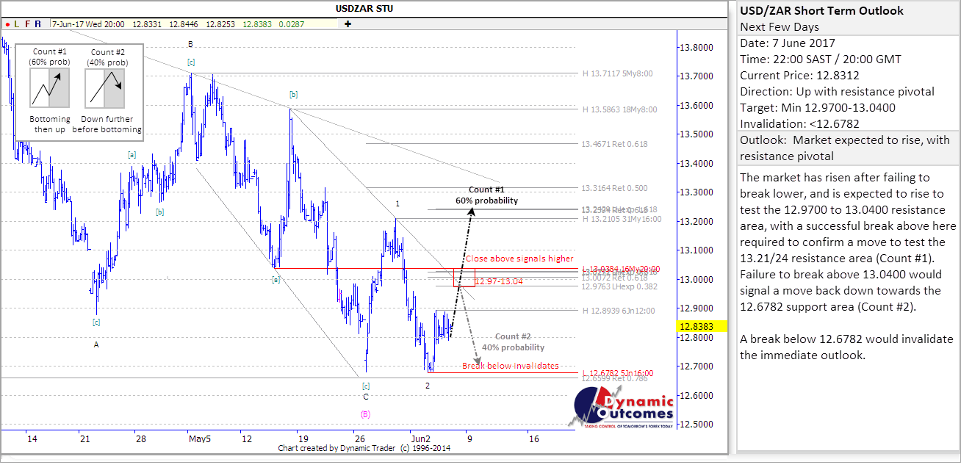Viewport: 961px width, 473px height.
Task: Click the 12.8331 open value in data bar
Action: [x=146, y=24]
